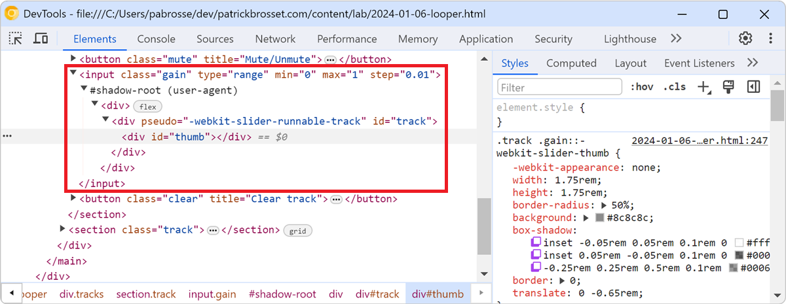Toggle the .cls class editor

point(675,87)
